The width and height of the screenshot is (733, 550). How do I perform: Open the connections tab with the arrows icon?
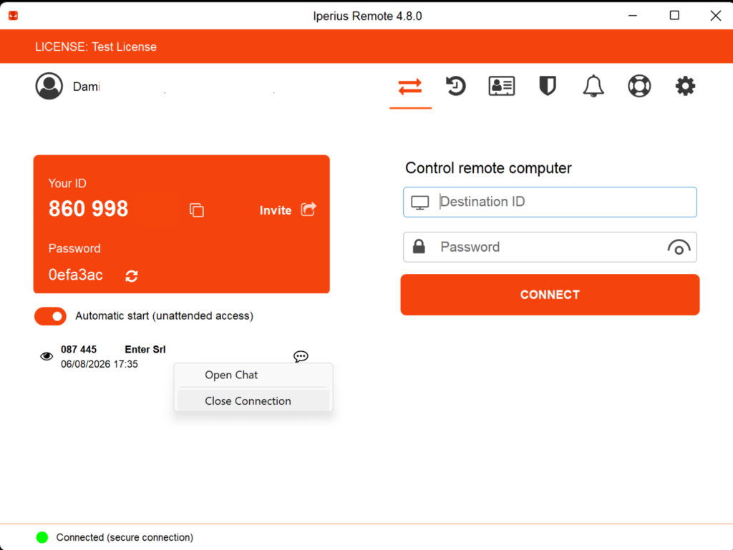(x=410, y=87)
